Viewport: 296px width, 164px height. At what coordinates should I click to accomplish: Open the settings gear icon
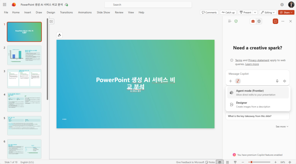(x=282, y=4)
